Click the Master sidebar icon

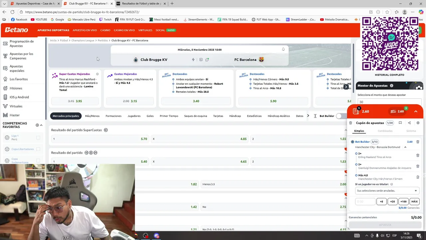pos(5,115)
